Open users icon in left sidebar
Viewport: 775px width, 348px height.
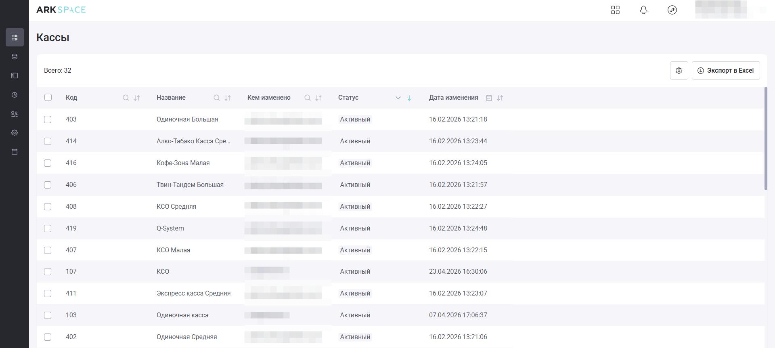[x=15, y=114]
